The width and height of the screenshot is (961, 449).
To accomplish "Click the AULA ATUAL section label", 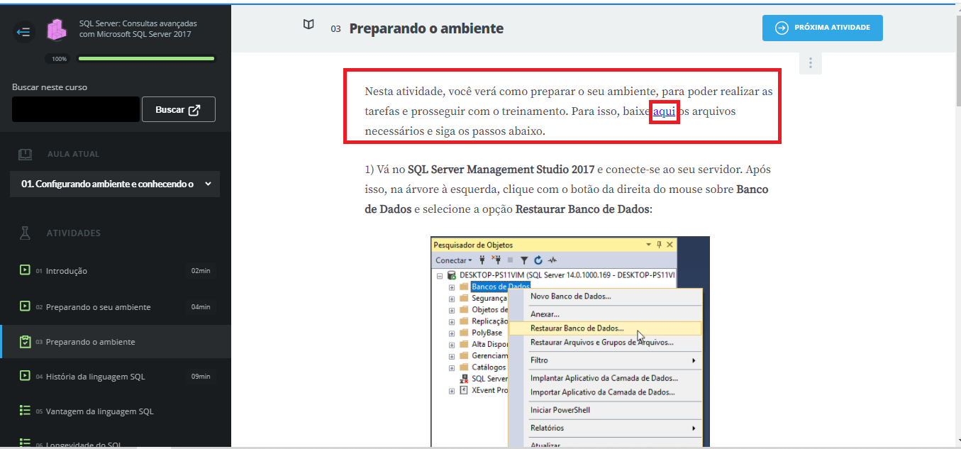I will click(73, 154).
